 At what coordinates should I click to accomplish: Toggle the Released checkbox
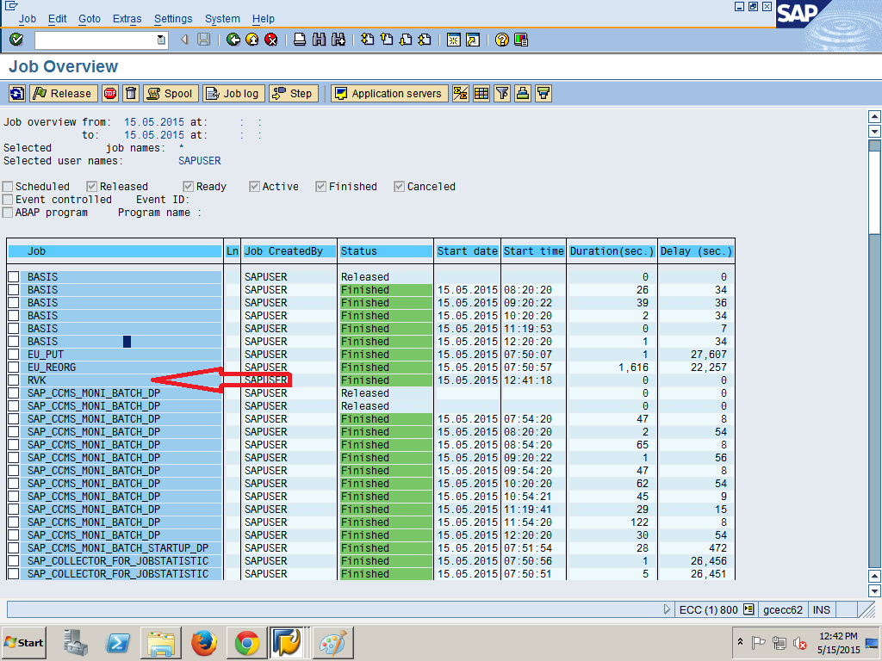pos(92,187)
